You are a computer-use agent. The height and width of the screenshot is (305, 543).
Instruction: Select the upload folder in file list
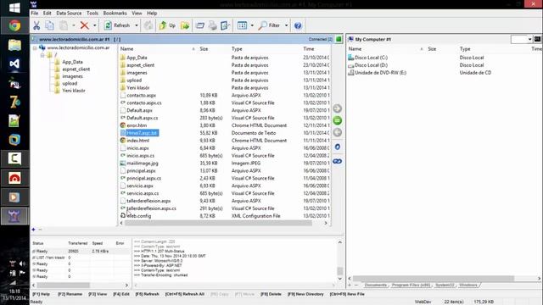[134, 80]
